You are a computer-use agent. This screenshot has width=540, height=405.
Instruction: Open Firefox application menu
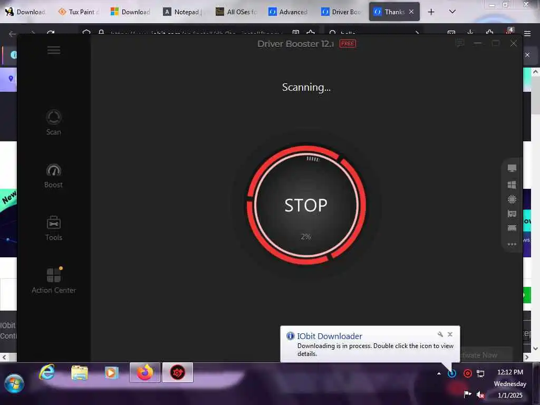pos(527,33)
